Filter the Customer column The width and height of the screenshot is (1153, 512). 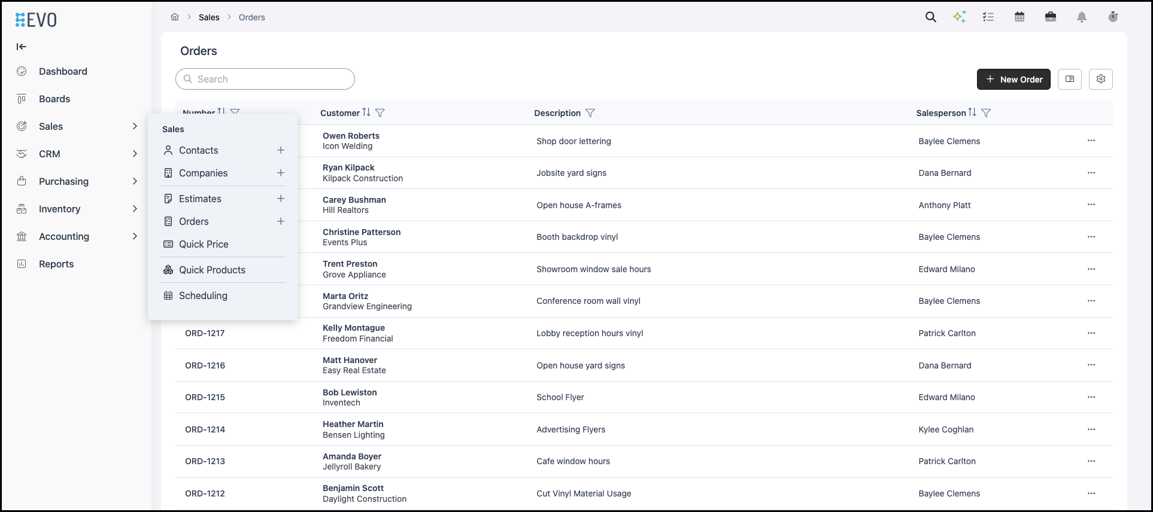(380, 113)
